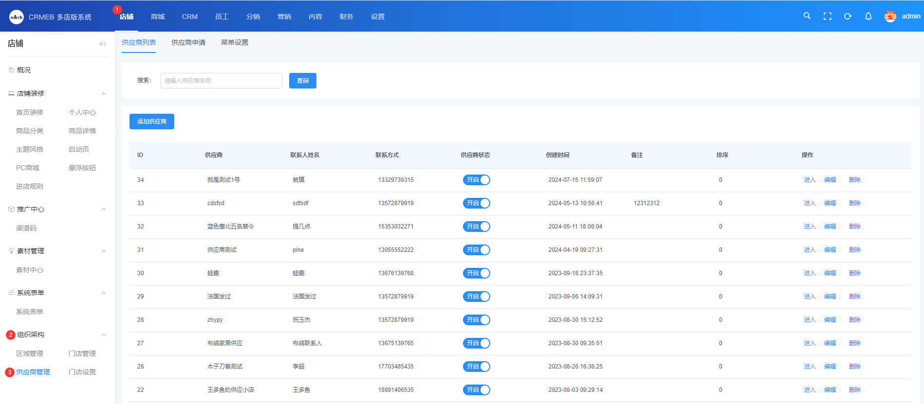Collapse the 推广中心 menu group

103,209
